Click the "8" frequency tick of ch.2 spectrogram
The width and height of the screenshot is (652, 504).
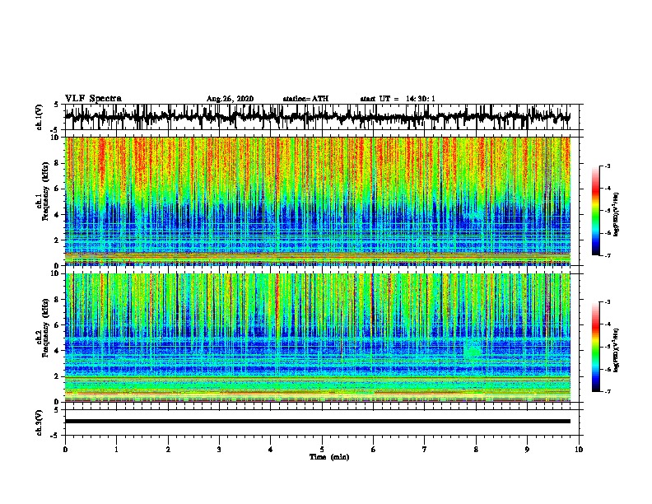click(x=57, y=299)
